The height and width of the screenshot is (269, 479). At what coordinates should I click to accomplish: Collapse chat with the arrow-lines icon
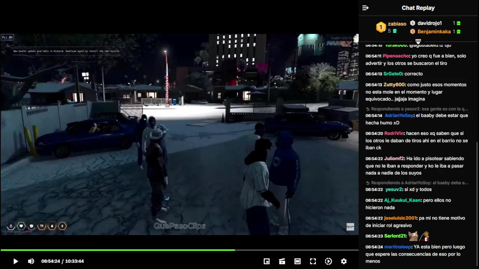pos(366,8)
